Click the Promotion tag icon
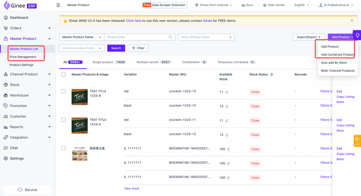Viewport: 361px width, 196px height. click(6, 106)
